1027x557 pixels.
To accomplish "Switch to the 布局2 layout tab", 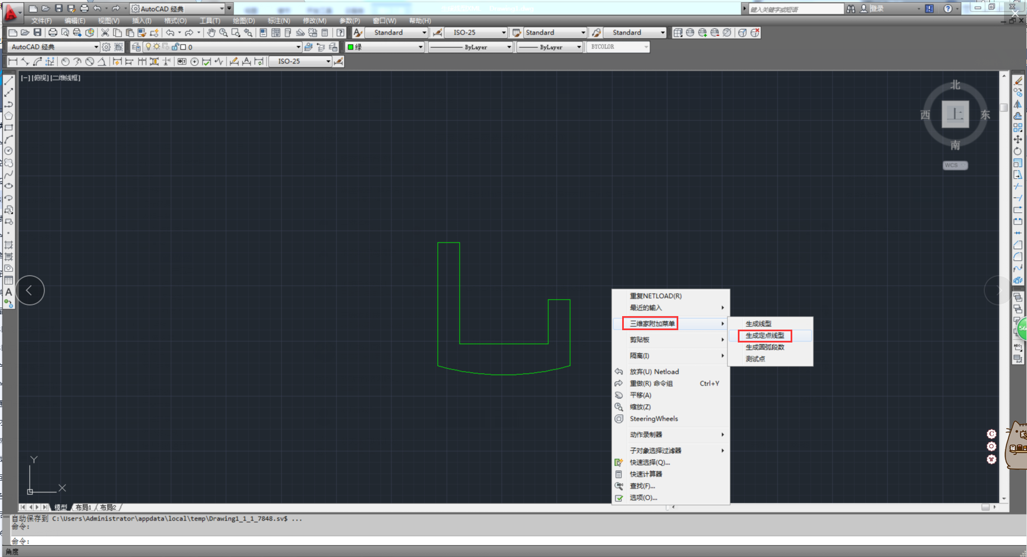I will 108,508.
